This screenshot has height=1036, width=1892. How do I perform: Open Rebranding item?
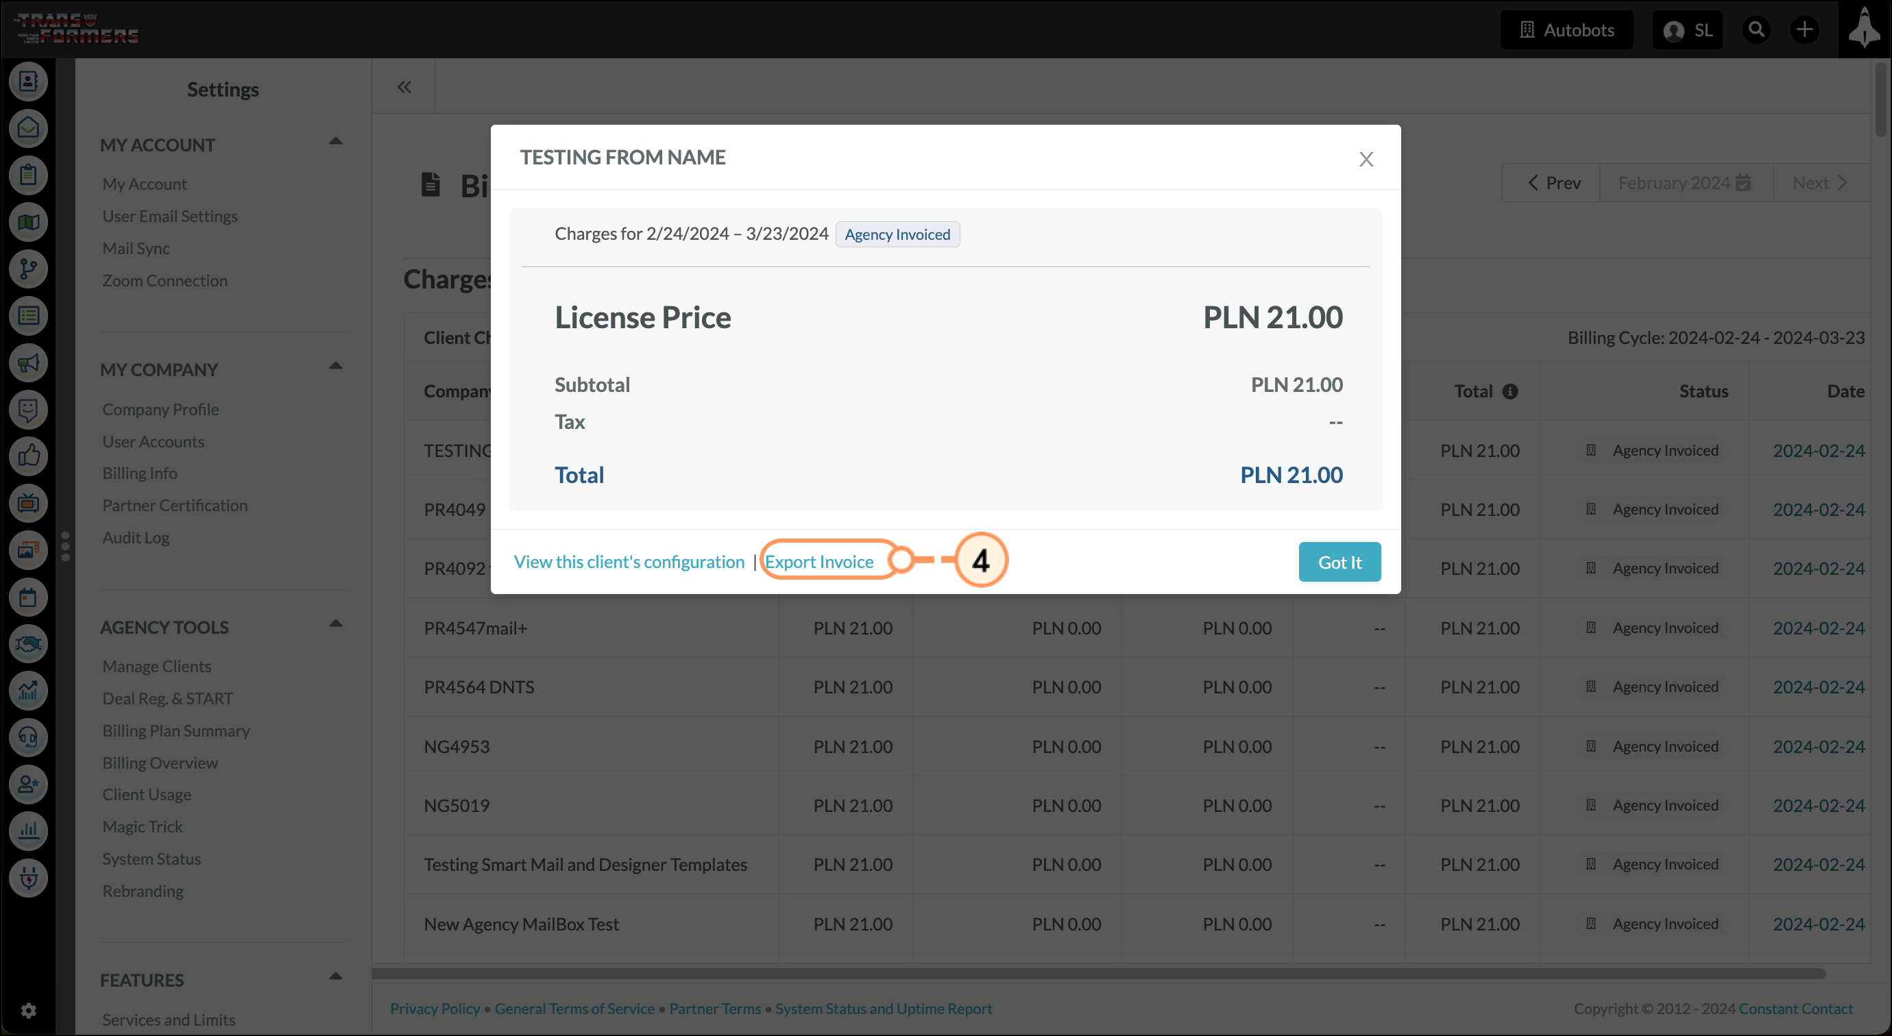(x=143, y=892)
